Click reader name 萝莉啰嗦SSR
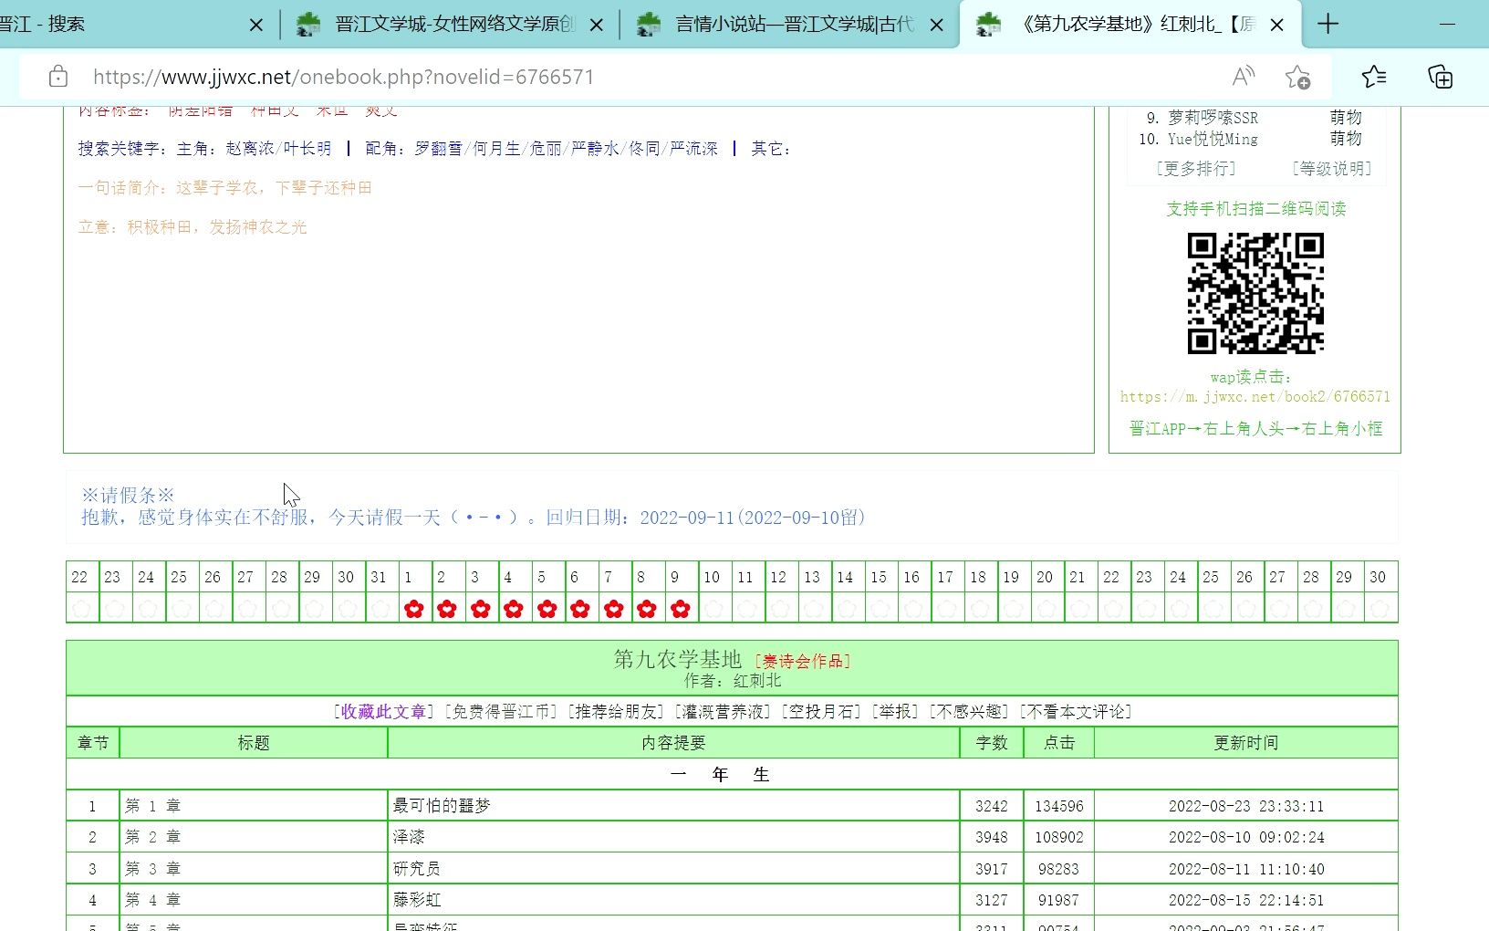 (1213, 118)
